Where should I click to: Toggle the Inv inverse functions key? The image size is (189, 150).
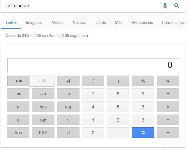[18, 94]
